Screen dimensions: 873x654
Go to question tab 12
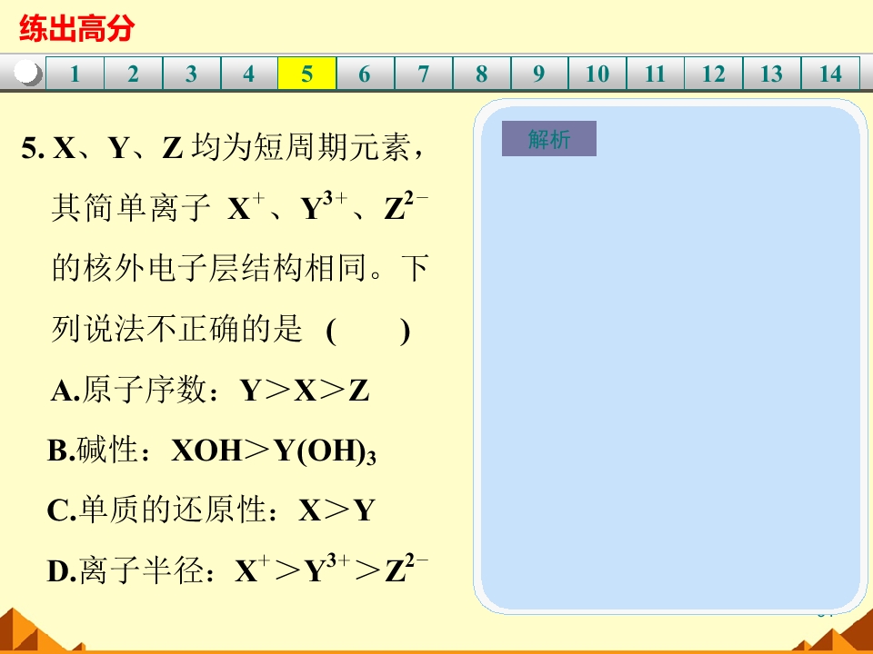click(714, 74)
